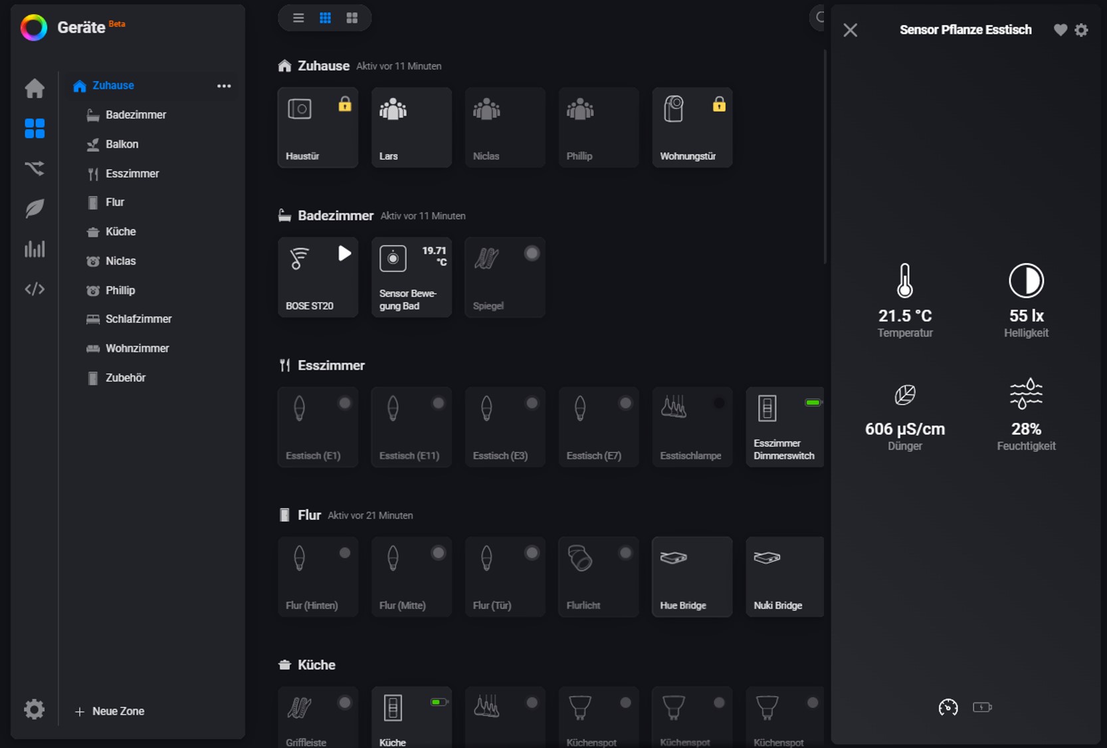The width and height of the screenshot is (1107, 748).
Task: Toggle the Esstisch (E3) bulb tile
Action: coord(505,427)
